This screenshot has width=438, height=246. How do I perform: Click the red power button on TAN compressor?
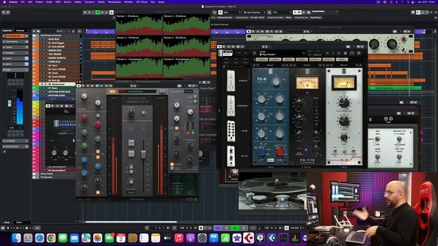(x=404, y=39)
